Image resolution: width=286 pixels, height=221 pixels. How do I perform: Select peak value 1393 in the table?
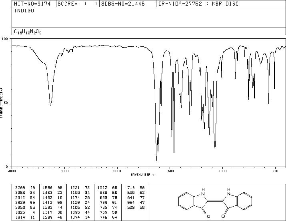(x=48, y=207)
